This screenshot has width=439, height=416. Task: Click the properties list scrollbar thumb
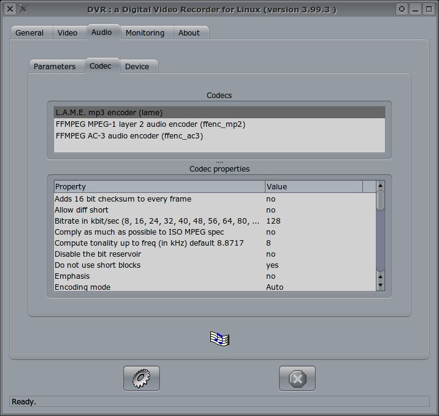[x=381, y=200]
